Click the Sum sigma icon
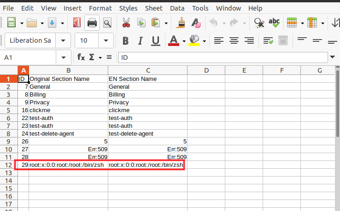 point(92,57)
